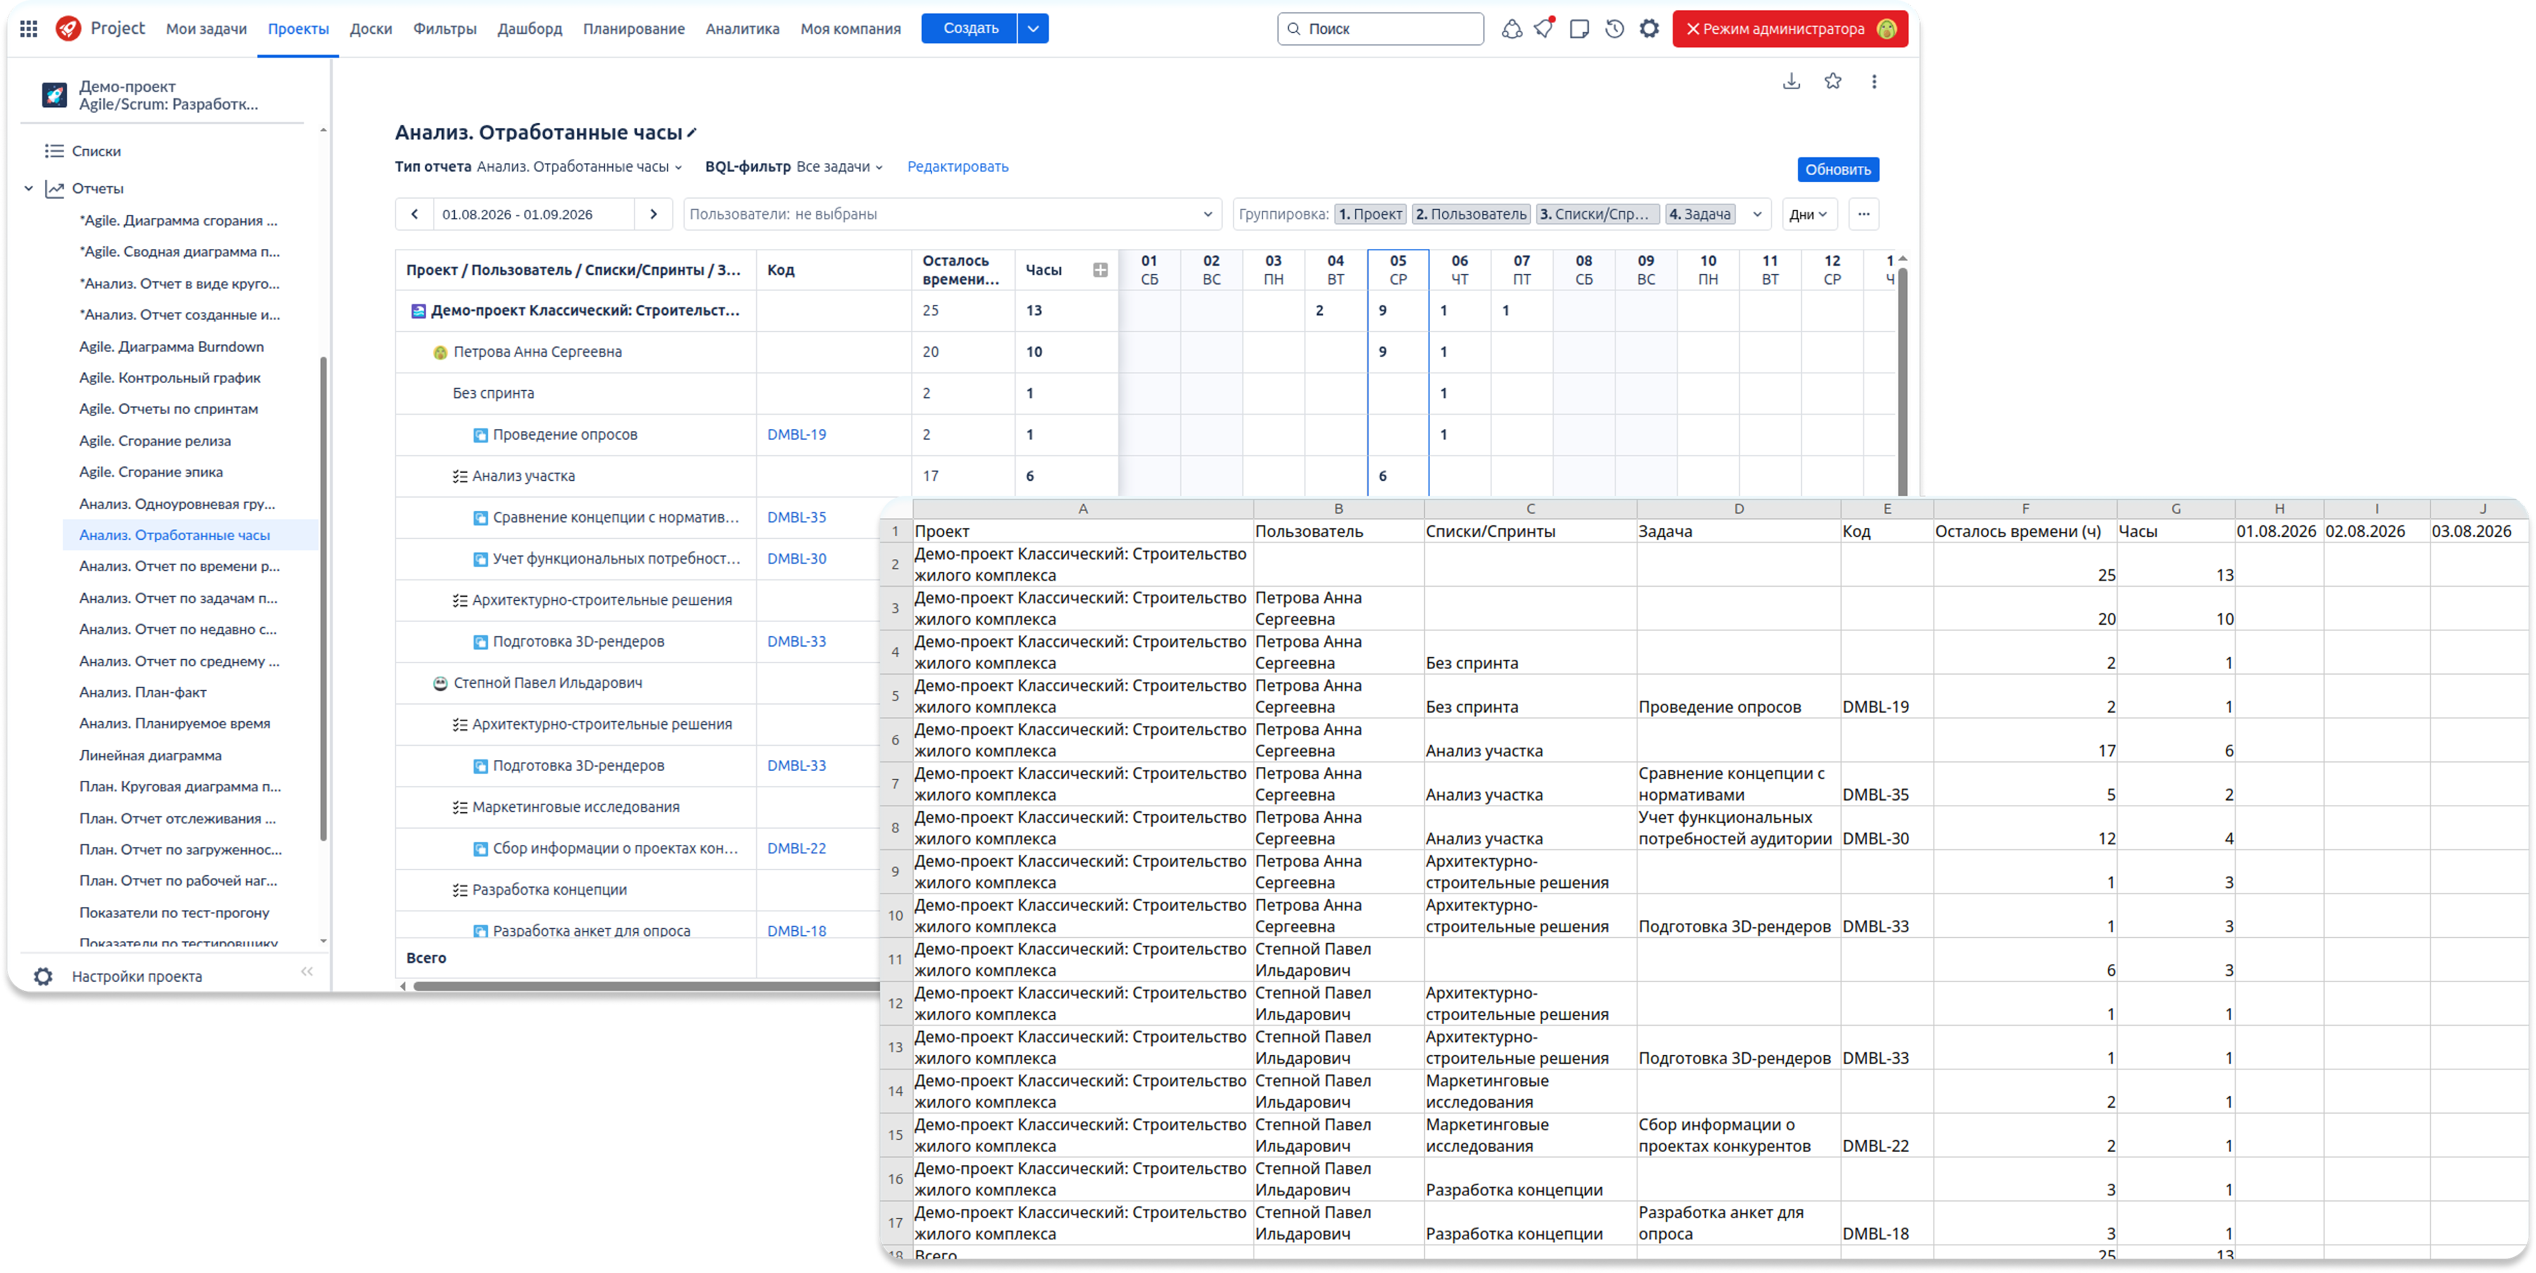
Task: Focus the Поиск search field
Action: click(x=1380, y=29)
